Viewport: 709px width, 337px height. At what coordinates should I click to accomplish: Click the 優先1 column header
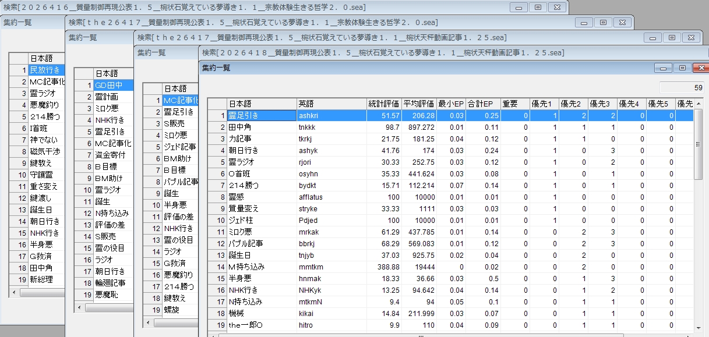544,104
